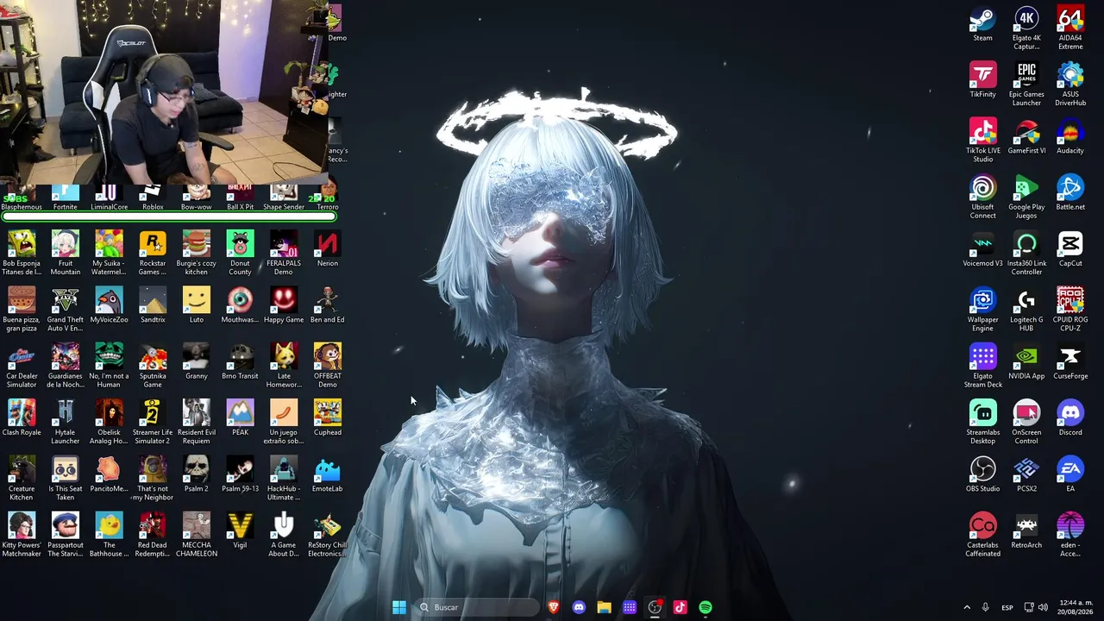This screenshot has width=1104, height=621.
Task: Select the RetroArch desktop icon
Action: pos(1026,530)
